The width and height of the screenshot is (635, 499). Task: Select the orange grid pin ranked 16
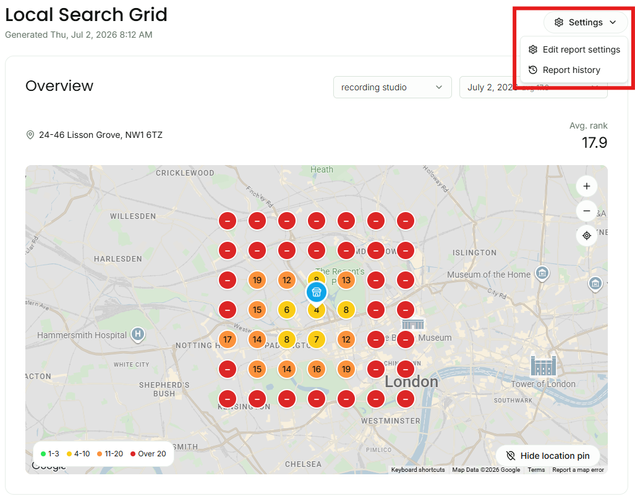(x=317, y=369)
